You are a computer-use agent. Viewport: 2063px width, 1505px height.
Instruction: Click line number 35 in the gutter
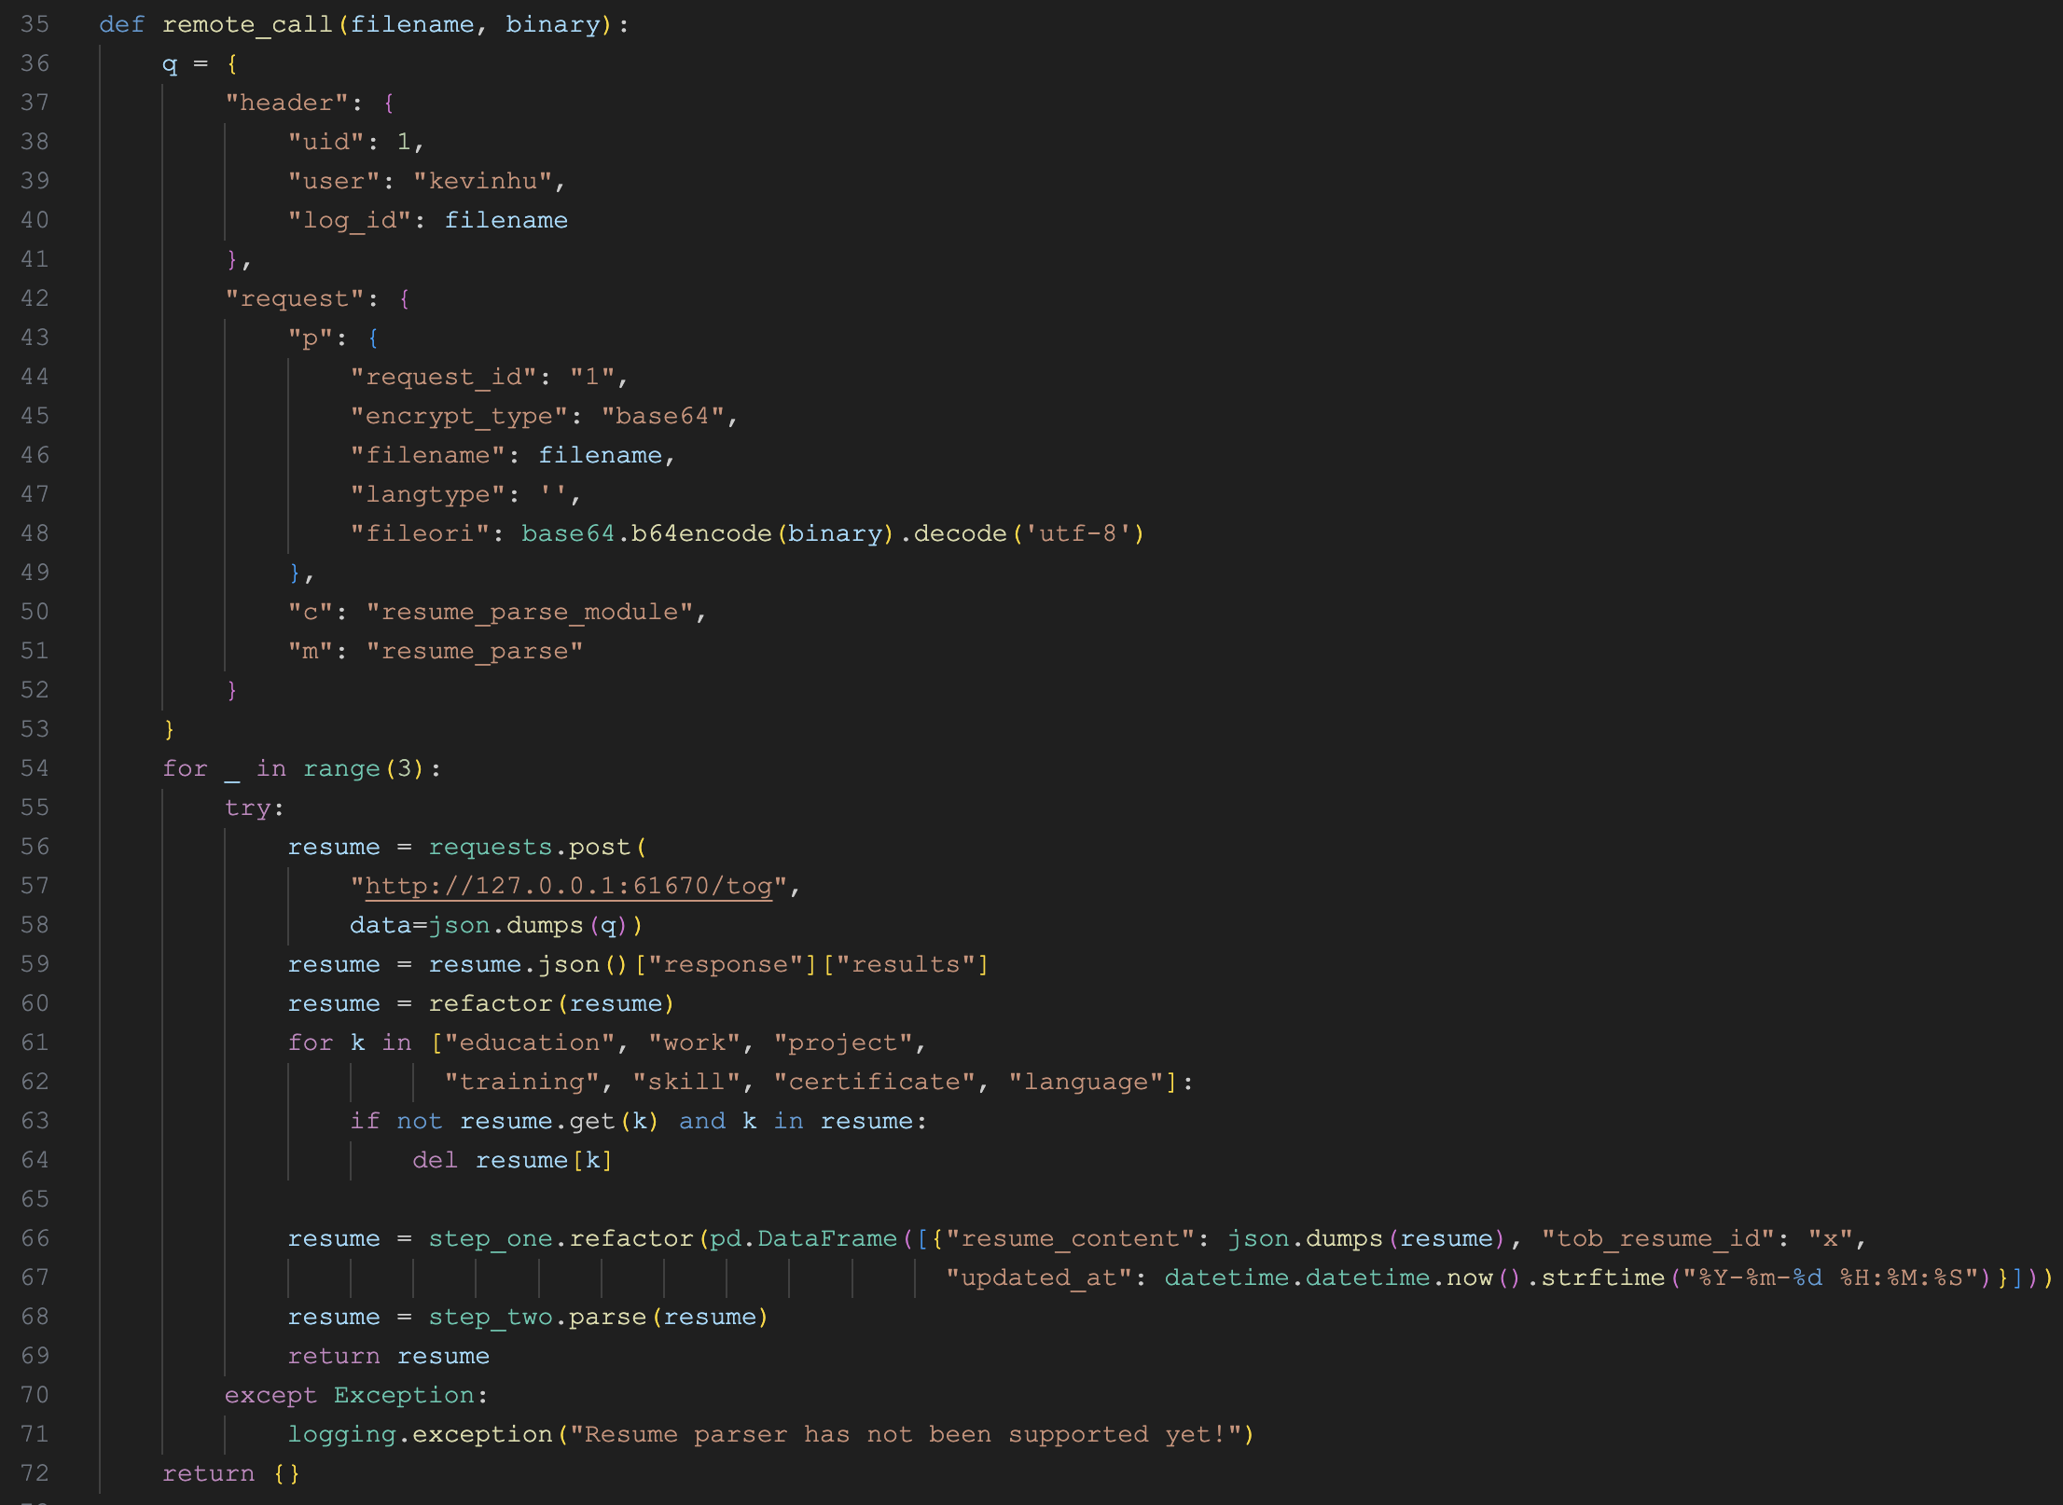click(x=35, y=24)
